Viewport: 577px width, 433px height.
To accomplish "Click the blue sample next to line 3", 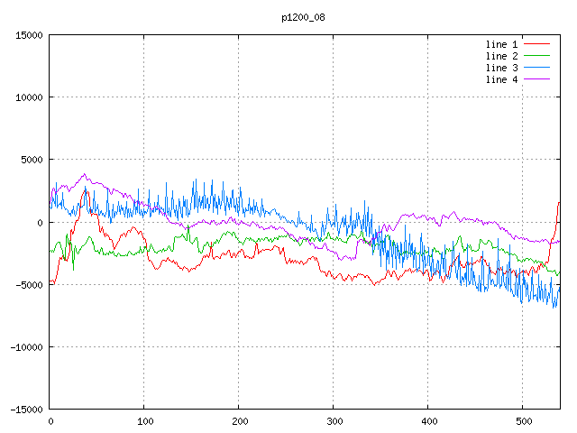I will point(536,68).
